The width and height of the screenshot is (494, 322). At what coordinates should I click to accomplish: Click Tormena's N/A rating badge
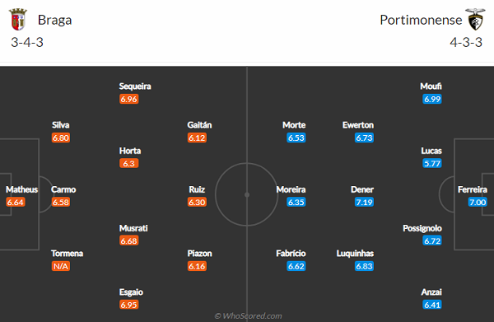61,266
